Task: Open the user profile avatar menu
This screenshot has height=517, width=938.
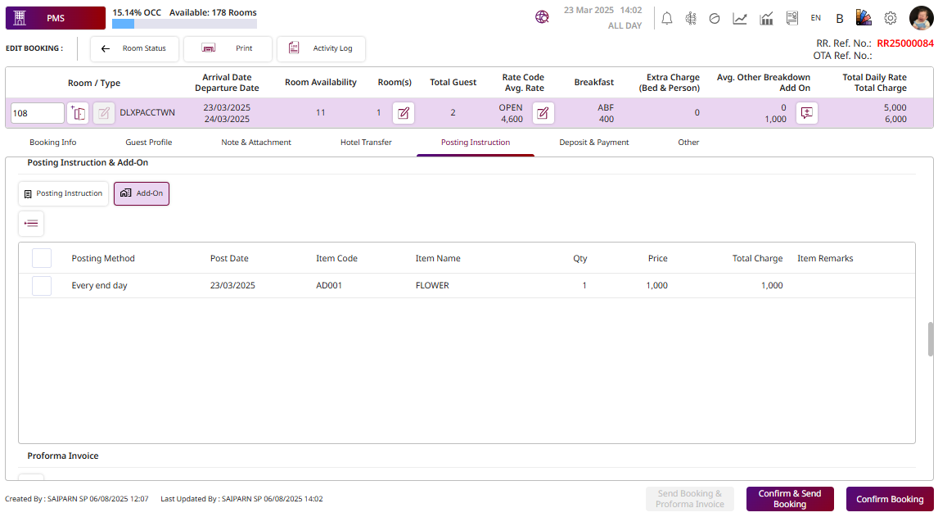Action: tap(921, 18)
